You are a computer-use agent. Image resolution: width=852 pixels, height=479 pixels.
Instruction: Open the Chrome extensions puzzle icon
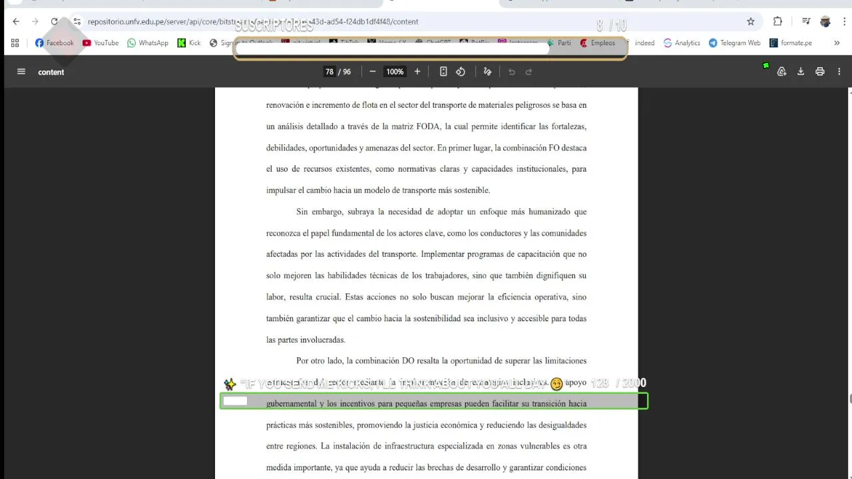[777, 21]
